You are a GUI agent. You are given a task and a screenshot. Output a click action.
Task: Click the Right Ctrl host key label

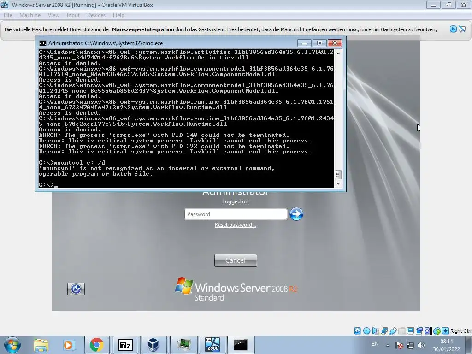[460, 331]
